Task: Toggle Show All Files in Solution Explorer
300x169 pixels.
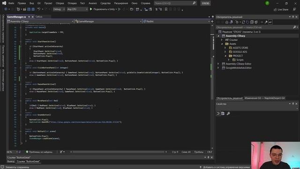Action: coord(256,22)
